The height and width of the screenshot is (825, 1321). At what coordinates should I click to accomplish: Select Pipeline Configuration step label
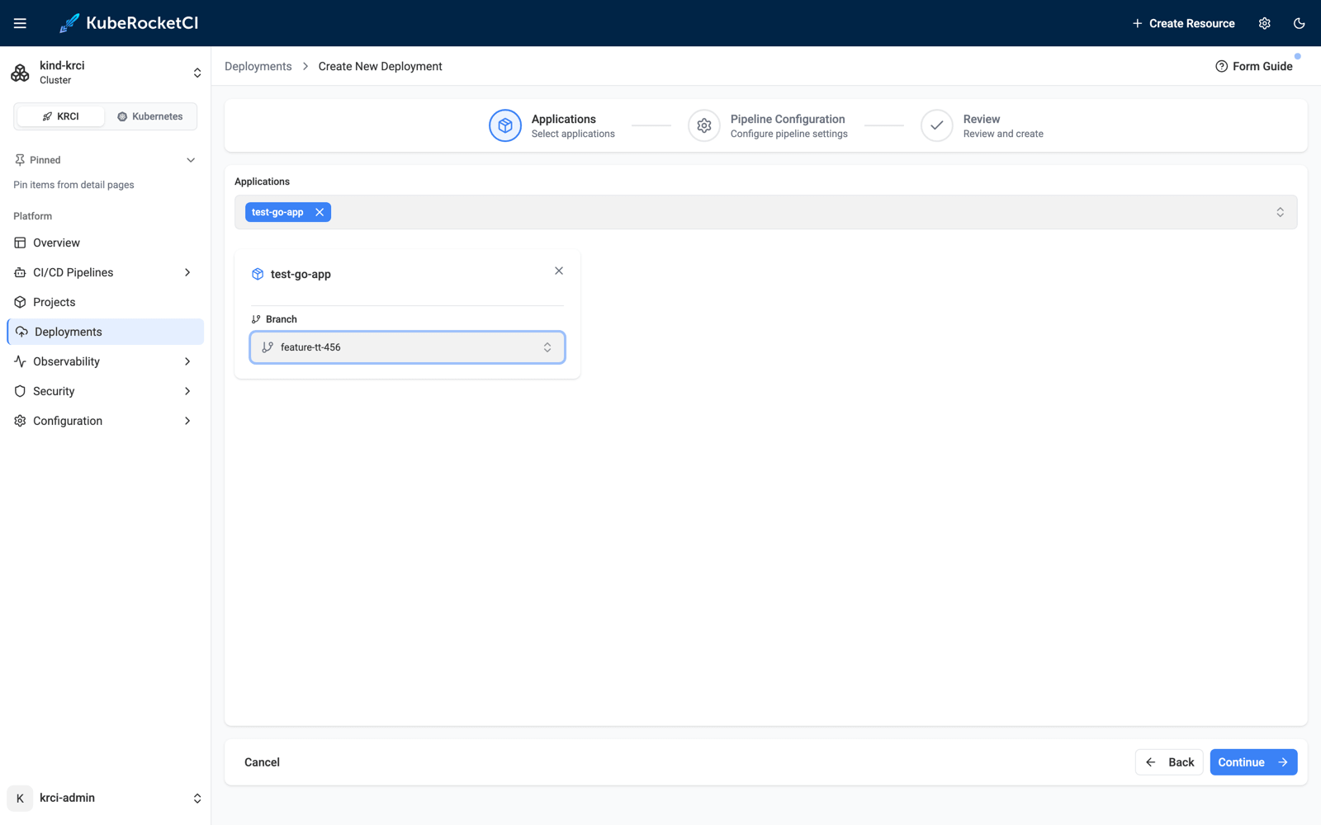point(788,119)
